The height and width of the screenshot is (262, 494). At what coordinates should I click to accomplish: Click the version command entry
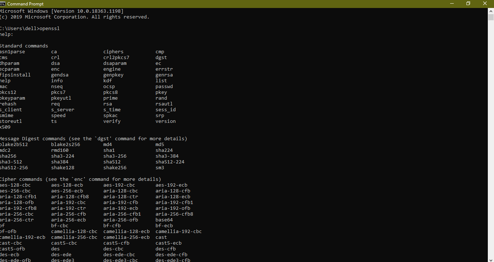(x=166, y=121)
